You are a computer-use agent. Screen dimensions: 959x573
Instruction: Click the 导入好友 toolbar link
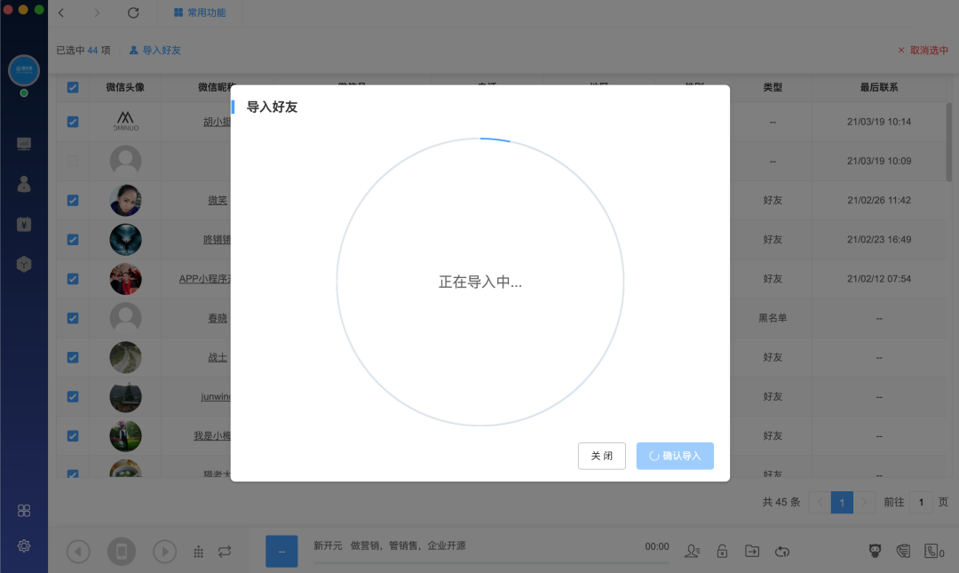click(155, 51)
